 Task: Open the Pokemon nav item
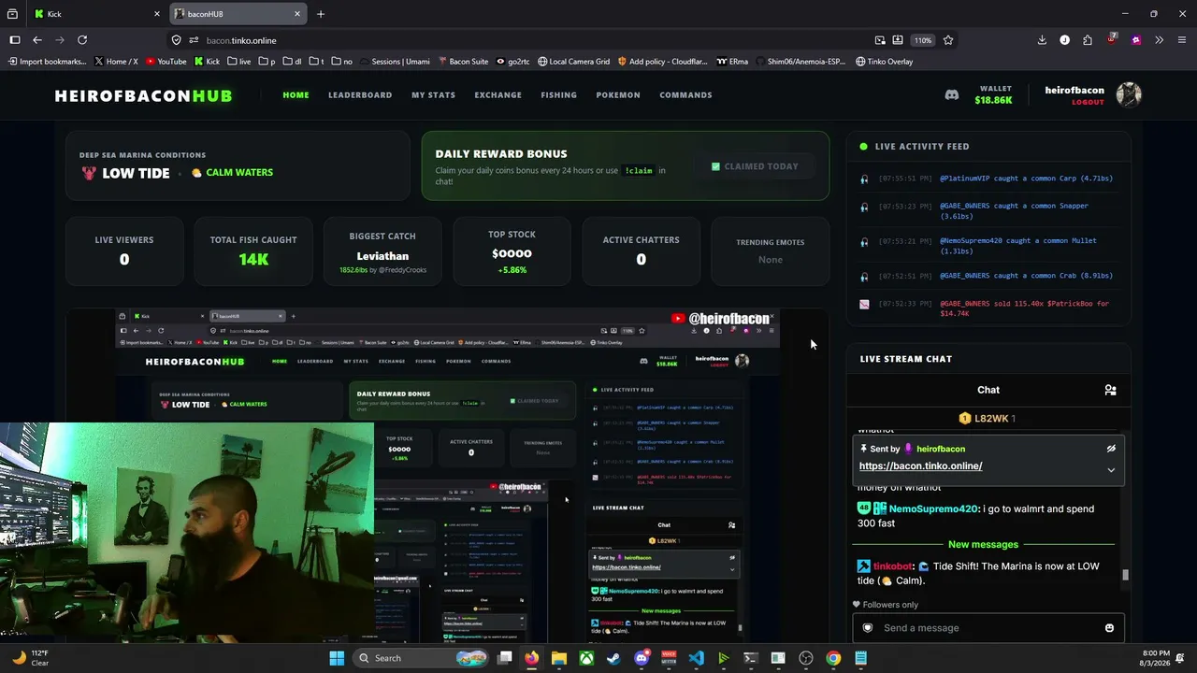618,94
